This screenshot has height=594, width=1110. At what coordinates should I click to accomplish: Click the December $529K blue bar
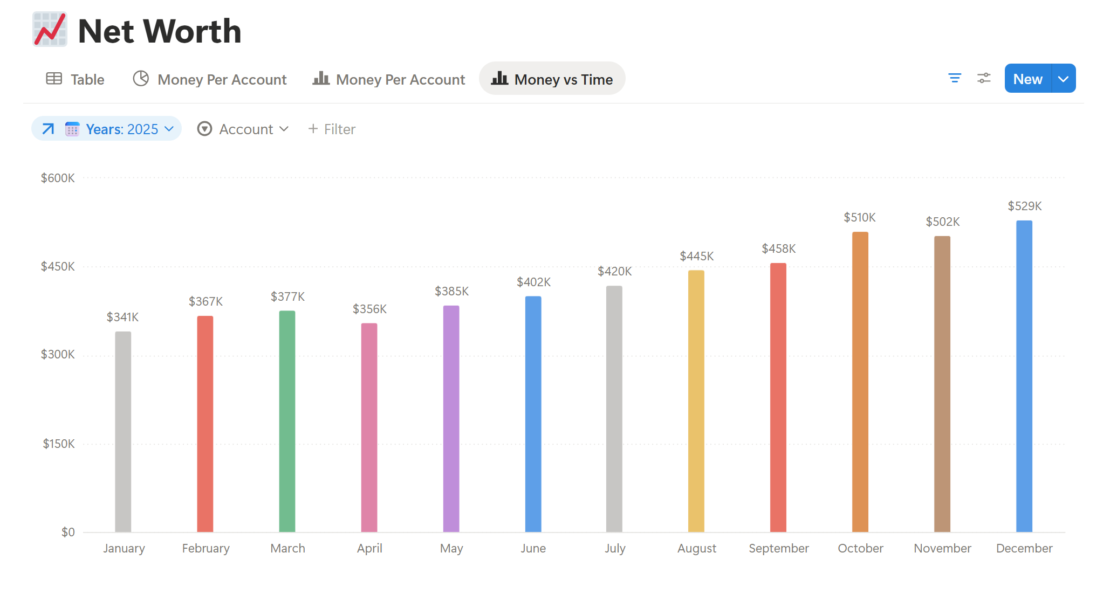(x=1024, y=377)
